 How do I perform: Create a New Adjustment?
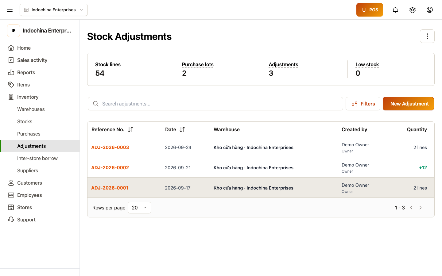(x=408, y=104)
